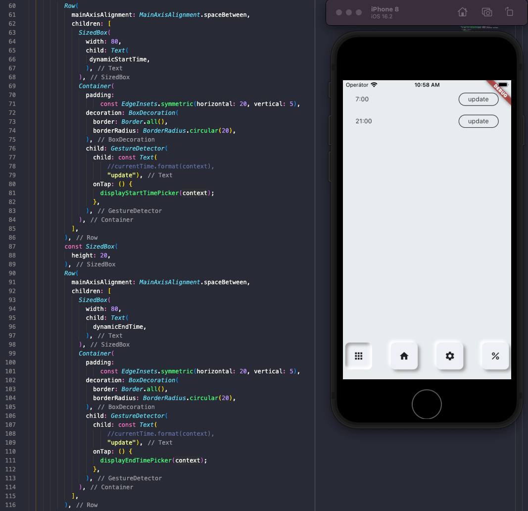Tap the update button next to 7:00

(x=478, y=99)
